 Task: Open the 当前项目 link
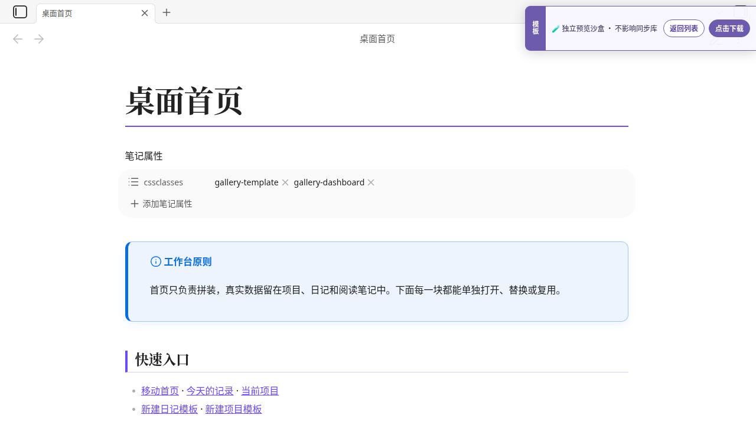coord(260,391)
